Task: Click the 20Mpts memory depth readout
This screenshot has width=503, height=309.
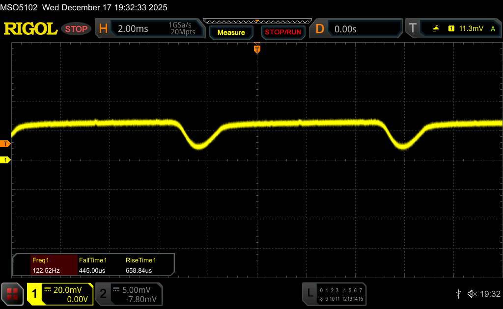Action: 183,32
